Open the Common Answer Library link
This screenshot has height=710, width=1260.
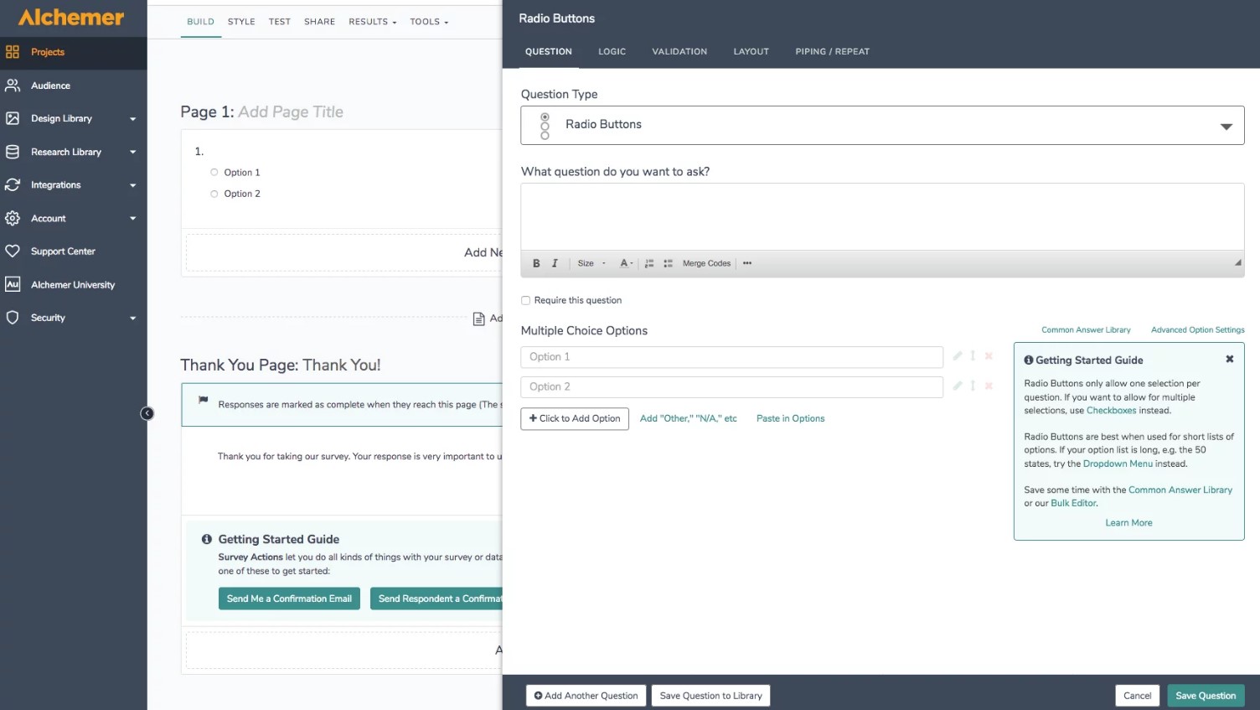coord(1086,330)
